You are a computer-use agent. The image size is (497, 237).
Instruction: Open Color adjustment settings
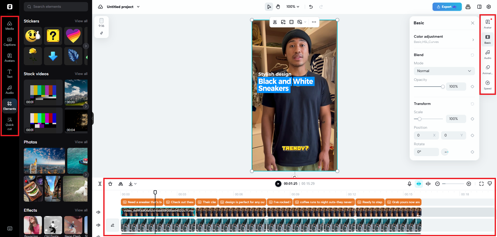coord(444,39)
